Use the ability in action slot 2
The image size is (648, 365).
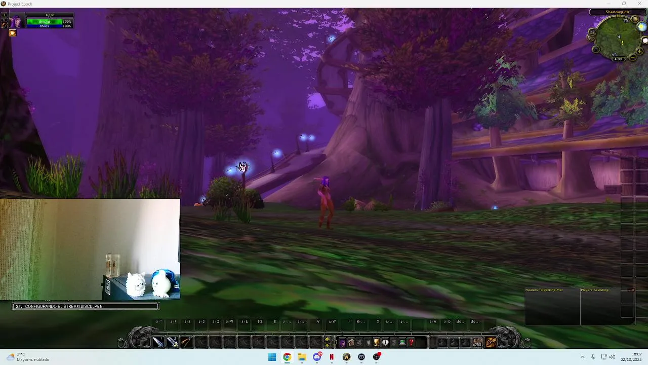pos(172,342)
